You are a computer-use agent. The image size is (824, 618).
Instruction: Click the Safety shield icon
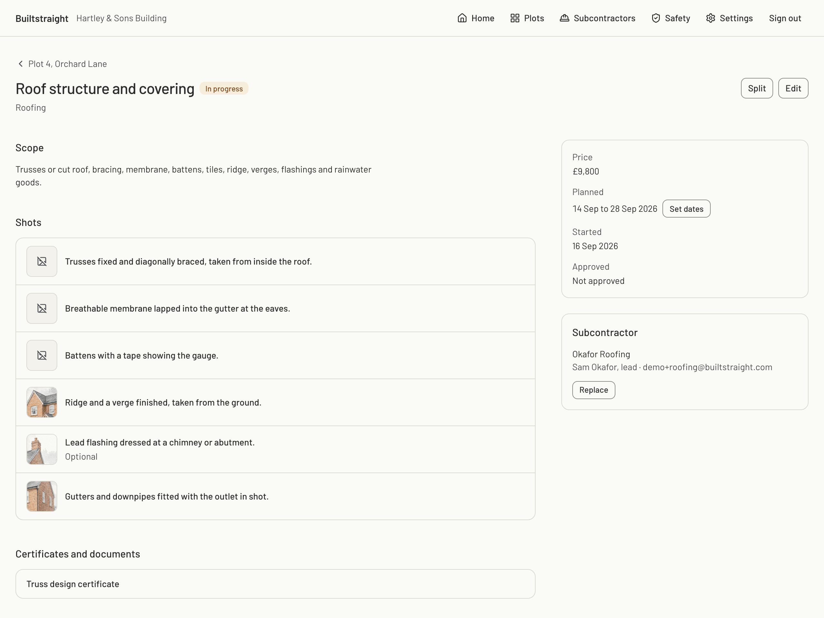point(656,18)
